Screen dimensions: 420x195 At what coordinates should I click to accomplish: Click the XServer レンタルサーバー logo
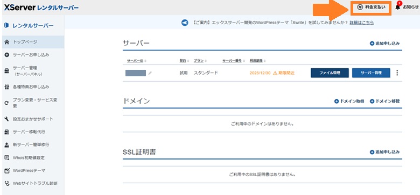[x=41, y=8]
